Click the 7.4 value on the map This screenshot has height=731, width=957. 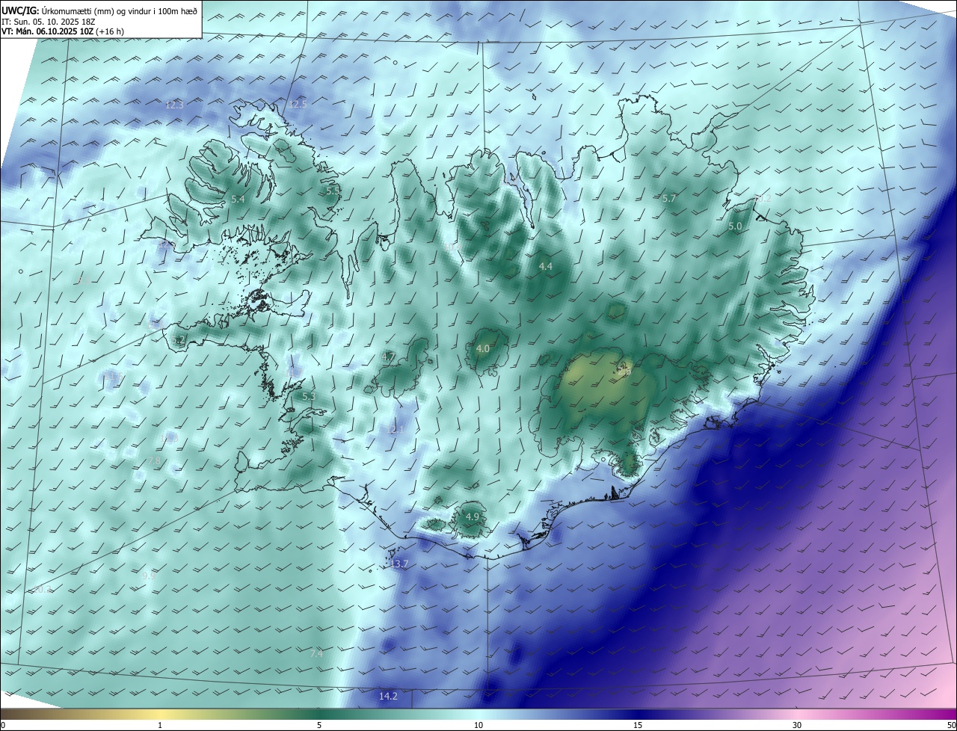[316, 654]
